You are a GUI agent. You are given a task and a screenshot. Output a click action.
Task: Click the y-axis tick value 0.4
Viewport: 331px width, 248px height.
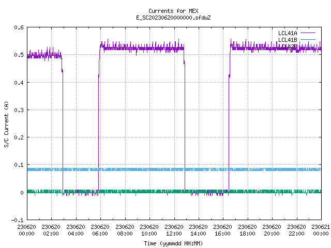pyautogui.click(x=19, y=83)
